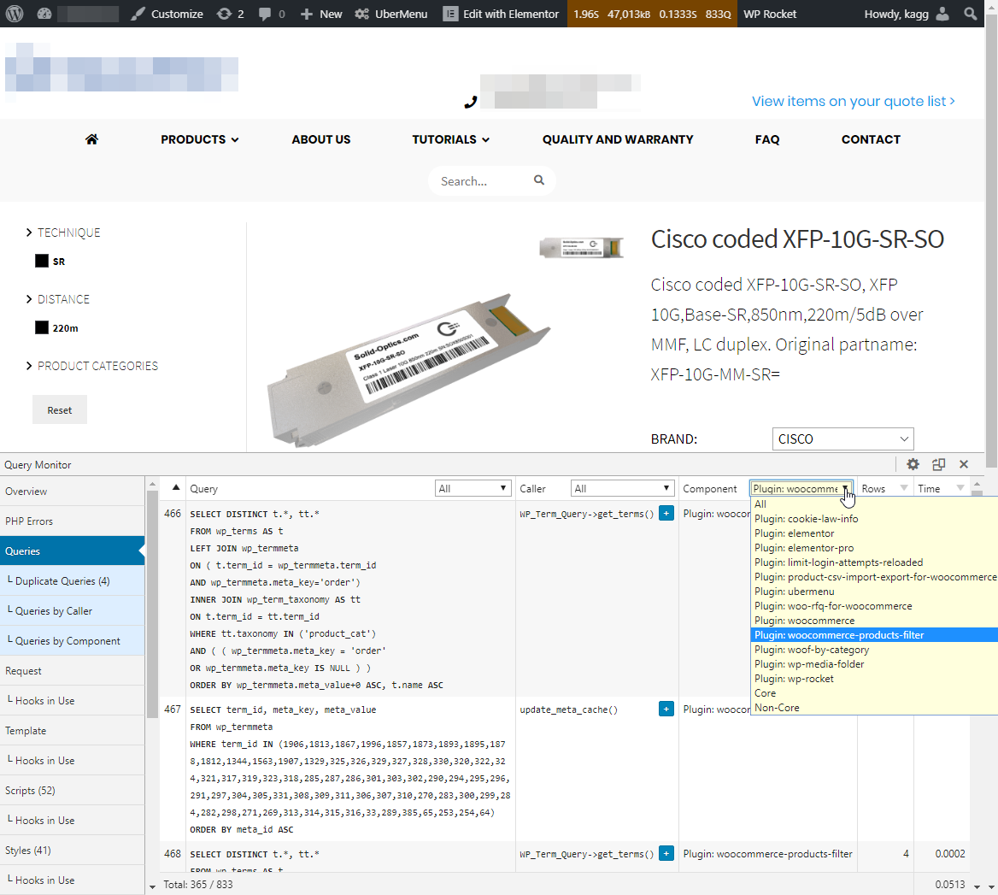This screenshot has width=998, height=895.
Task: Open Query Monitor stats summary in admin bar
Action: point(653,14)
